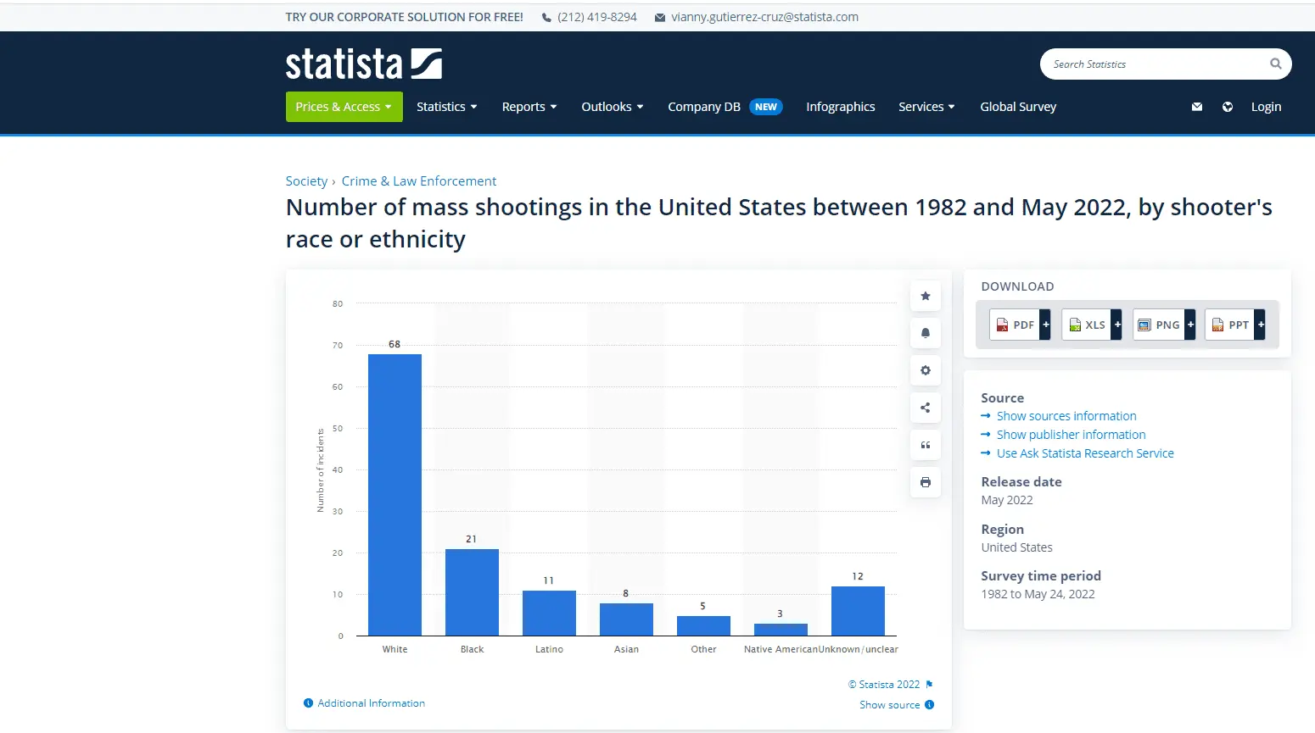Click the envelope icon in navigation bar
The height and width of the screenshot is (733, 1315).
(1196, 107)
